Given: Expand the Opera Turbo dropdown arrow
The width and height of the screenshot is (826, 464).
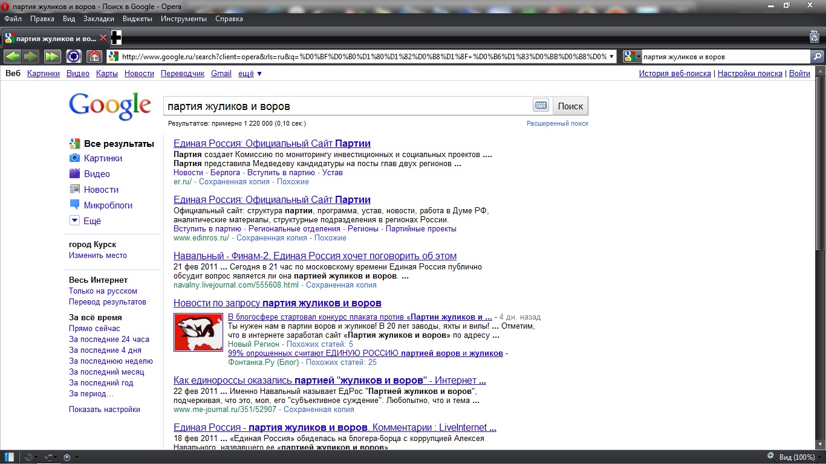Looking at the screenshot, I should click(x=76, y=458).
